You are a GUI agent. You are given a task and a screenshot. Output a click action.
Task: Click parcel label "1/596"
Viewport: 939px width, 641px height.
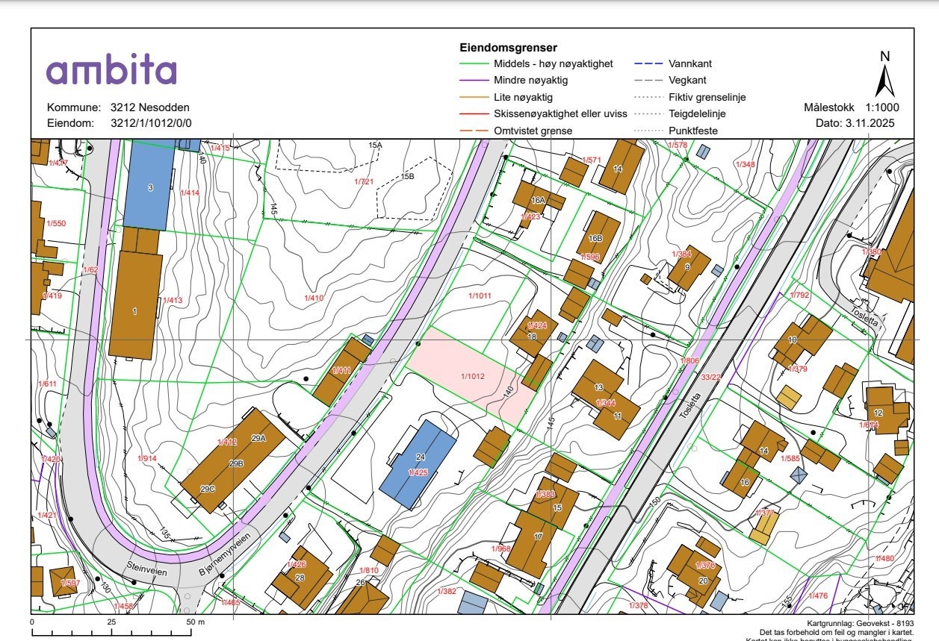pyautogui.click(x=590, y=257)
